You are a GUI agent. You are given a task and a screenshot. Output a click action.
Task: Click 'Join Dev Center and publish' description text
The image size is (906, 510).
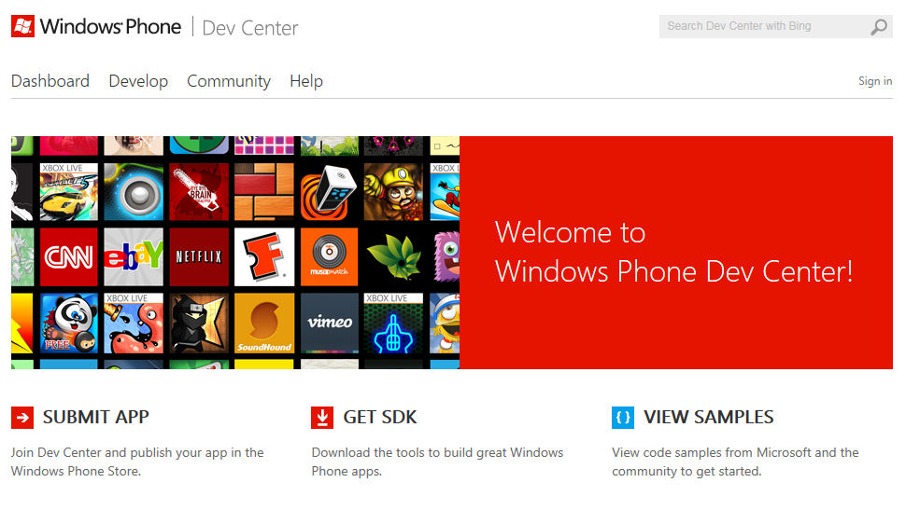[137, 462]
